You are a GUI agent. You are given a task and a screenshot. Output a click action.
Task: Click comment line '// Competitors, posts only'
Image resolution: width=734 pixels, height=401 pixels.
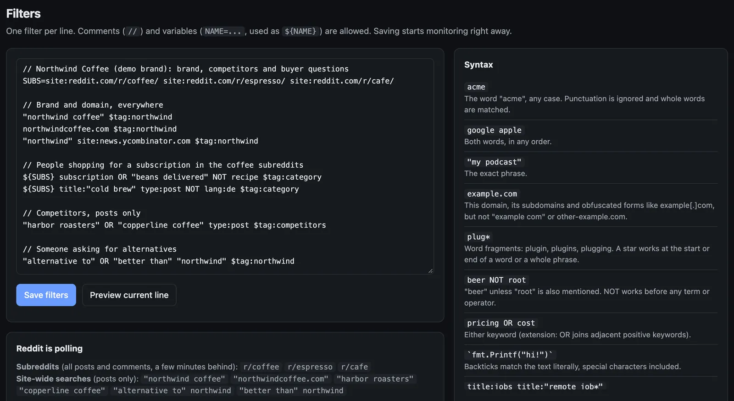click(82, 213)
